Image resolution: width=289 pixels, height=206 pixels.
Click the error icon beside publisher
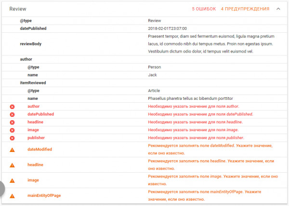click(x=12, y=138)
